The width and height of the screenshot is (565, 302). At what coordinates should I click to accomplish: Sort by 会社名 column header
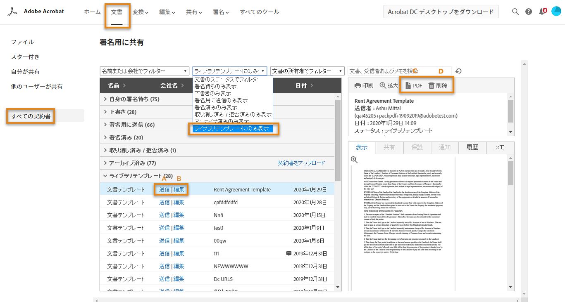point(172,85)
